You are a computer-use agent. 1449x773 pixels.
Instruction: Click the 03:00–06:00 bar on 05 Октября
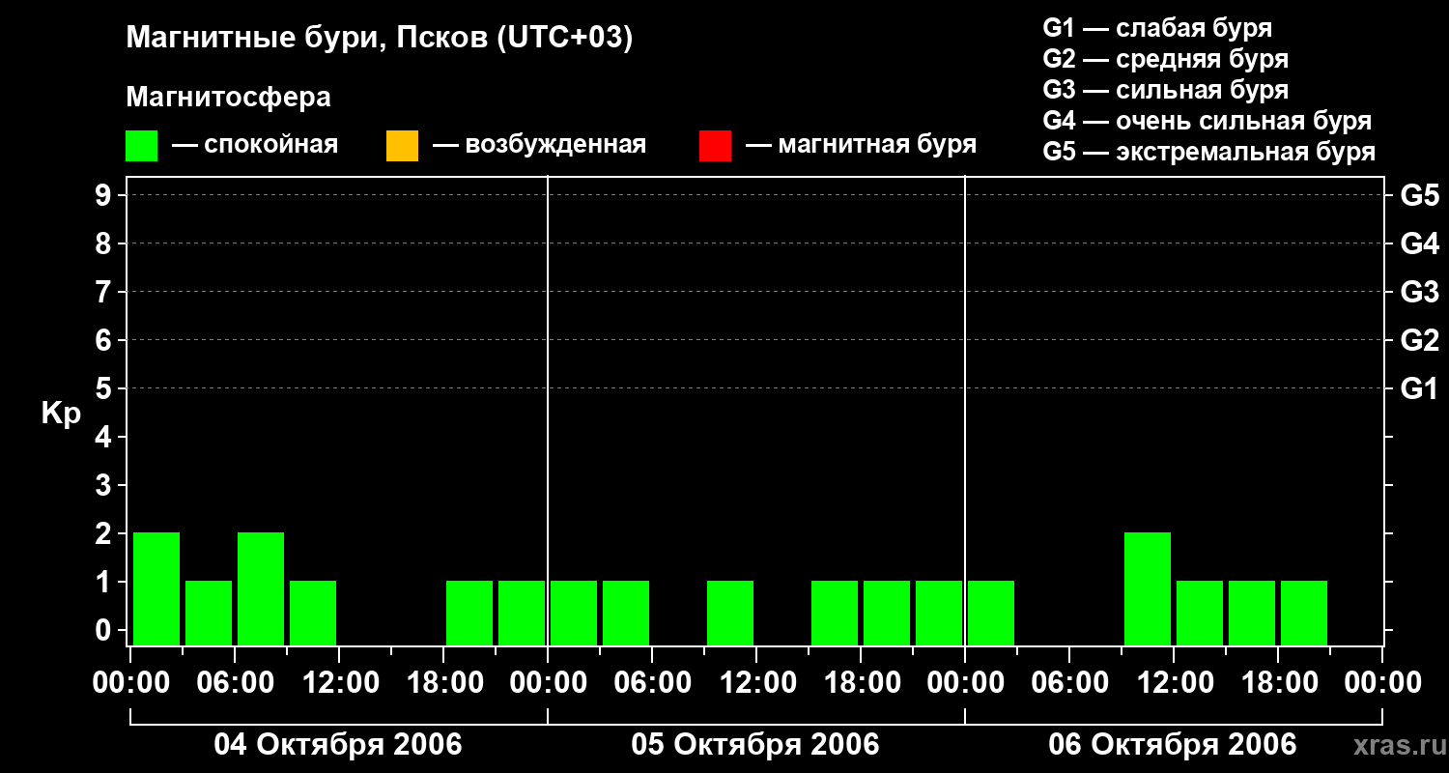[626, 613]
